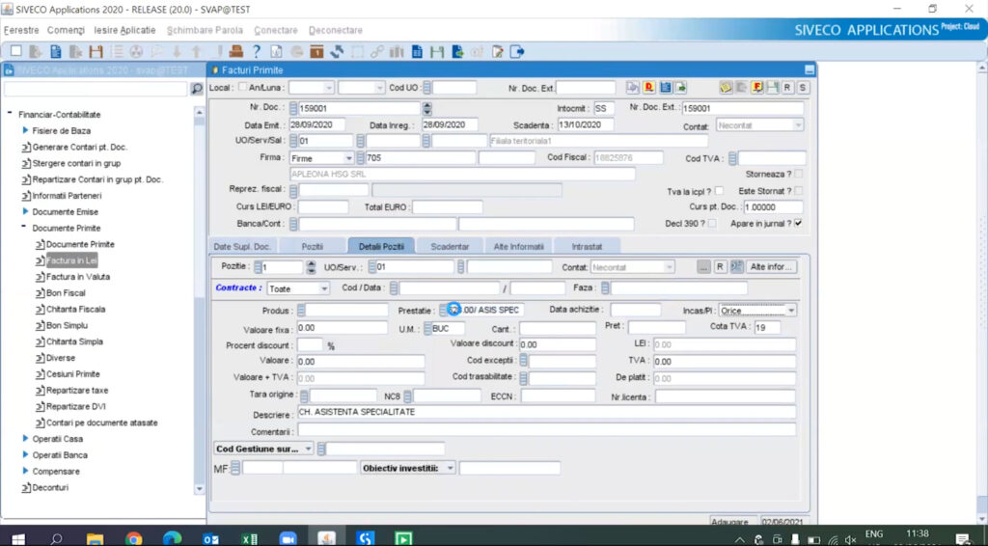The height and width of the screenshot is (546, 988).
Task: Click the small R button near Alte infor
Action: [x=720, y=267]
